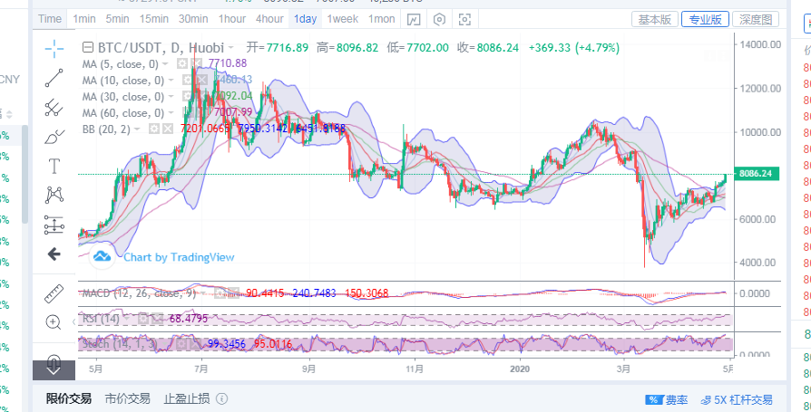
Task: Open the 止盈止损 stop order tab
Action: coord(187,398)
